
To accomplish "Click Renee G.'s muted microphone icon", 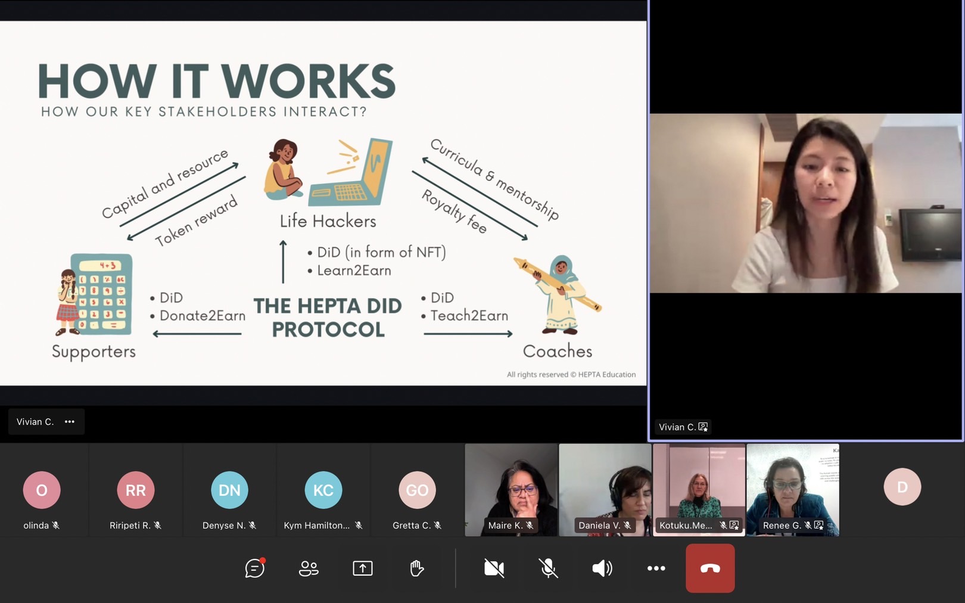I will [808, 526].
